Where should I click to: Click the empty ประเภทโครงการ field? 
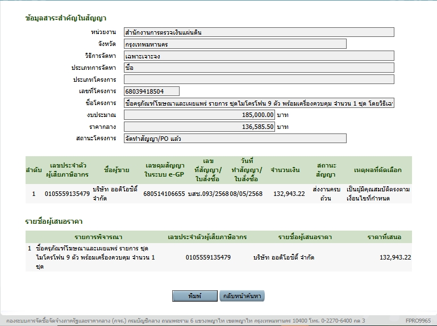pyautogui.click(x=259, y=80)
